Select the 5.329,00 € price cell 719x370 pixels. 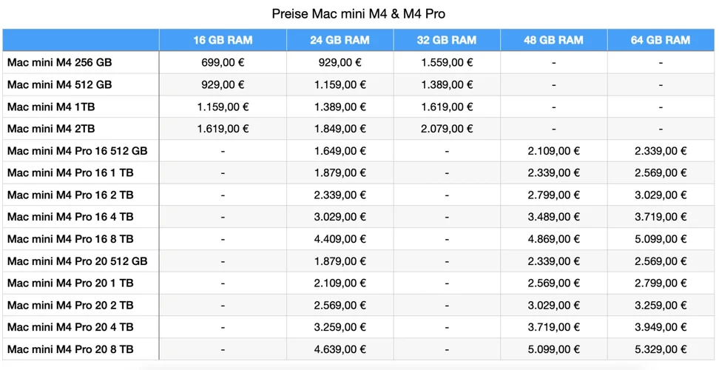pos(661,349)
